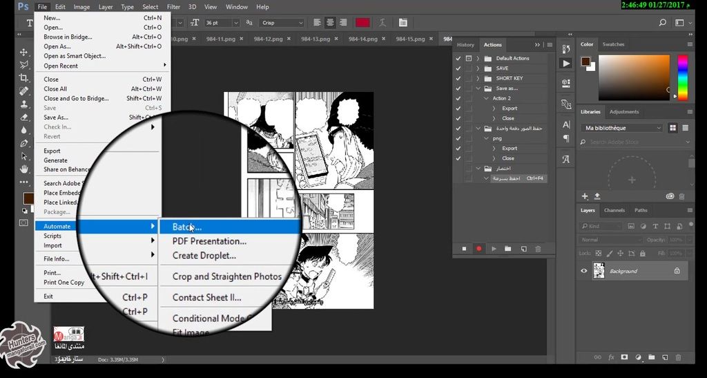Open the Edit menu
This screenshot has width=707, height=378.
(x=60, y=7)
